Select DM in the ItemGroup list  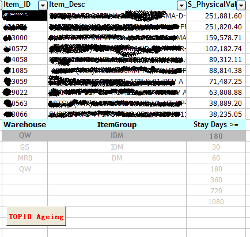(x=117, y=158)
